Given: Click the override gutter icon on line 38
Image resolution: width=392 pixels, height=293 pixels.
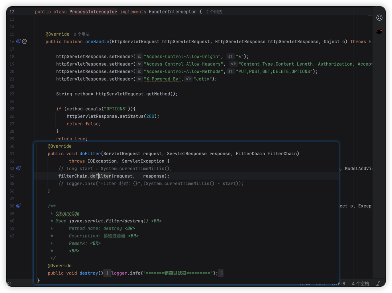Looking at the screenshot, I should 19,206.
